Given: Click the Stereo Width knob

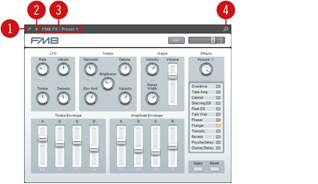Looking at the screenshot, I should (x=152, y=98).
